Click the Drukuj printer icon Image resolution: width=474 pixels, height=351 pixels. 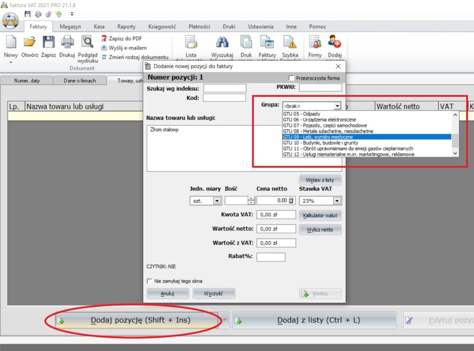click(67, 43)
